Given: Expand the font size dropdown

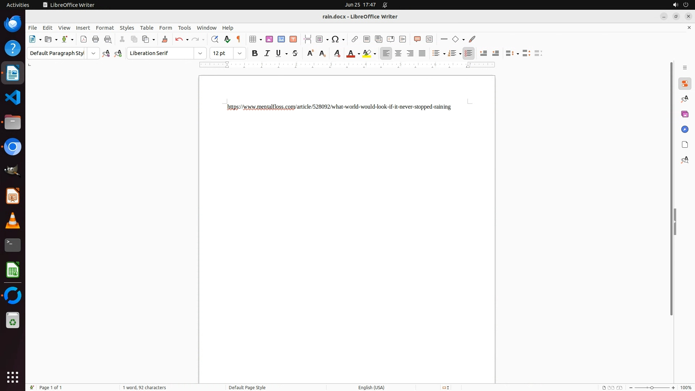Looking at the screenshot, I should (x=240, y=54).
